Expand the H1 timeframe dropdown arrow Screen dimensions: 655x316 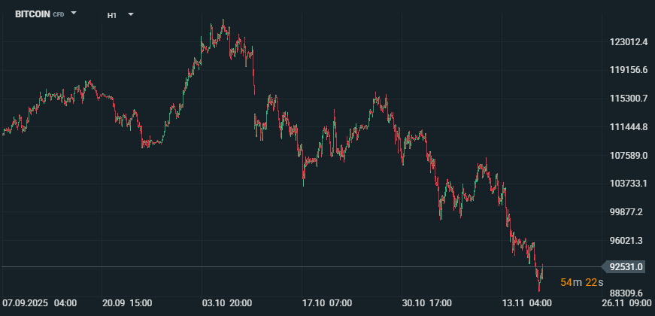(130, 14)
